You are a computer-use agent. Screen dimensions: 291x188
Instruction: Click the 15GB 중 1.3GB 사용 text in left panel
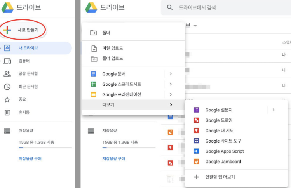coord(37,142)
